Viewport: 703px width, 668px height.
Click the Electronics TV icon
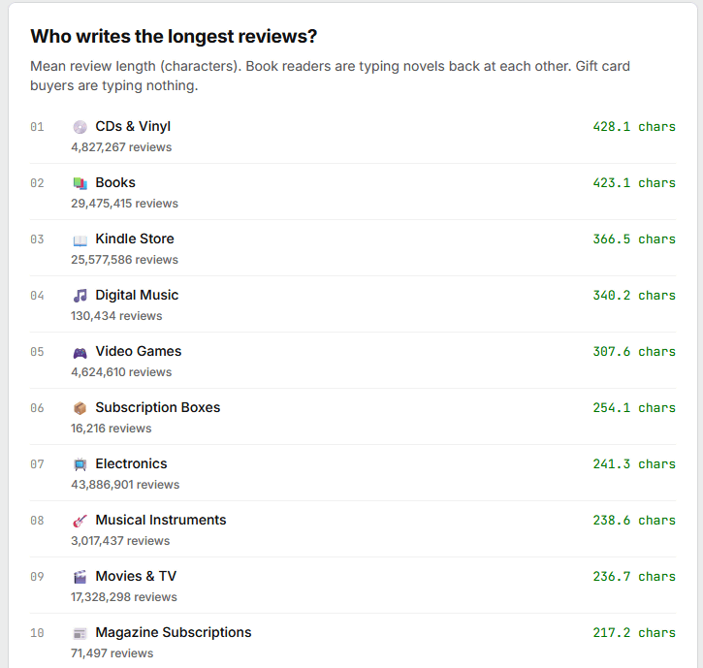[80, 464]
